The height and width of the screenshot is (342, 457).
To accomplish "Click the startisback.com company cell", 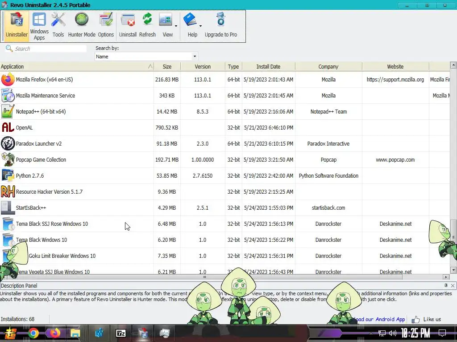I will [328, 208].
